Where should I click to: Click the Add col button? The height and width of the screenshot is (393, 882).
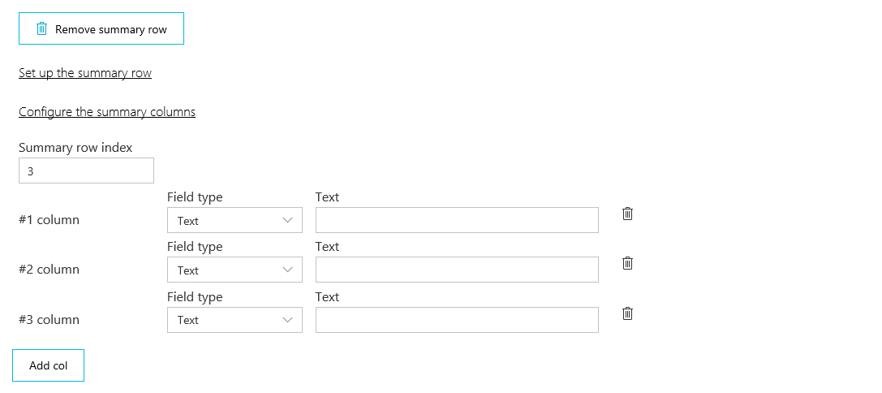tap(49, 365)
